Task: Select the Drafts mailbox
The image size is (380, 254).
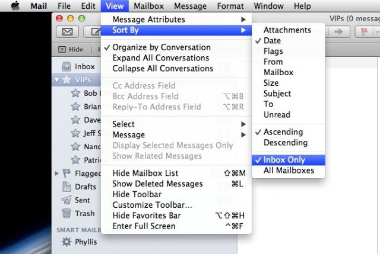Action: [x=85, y=187]
